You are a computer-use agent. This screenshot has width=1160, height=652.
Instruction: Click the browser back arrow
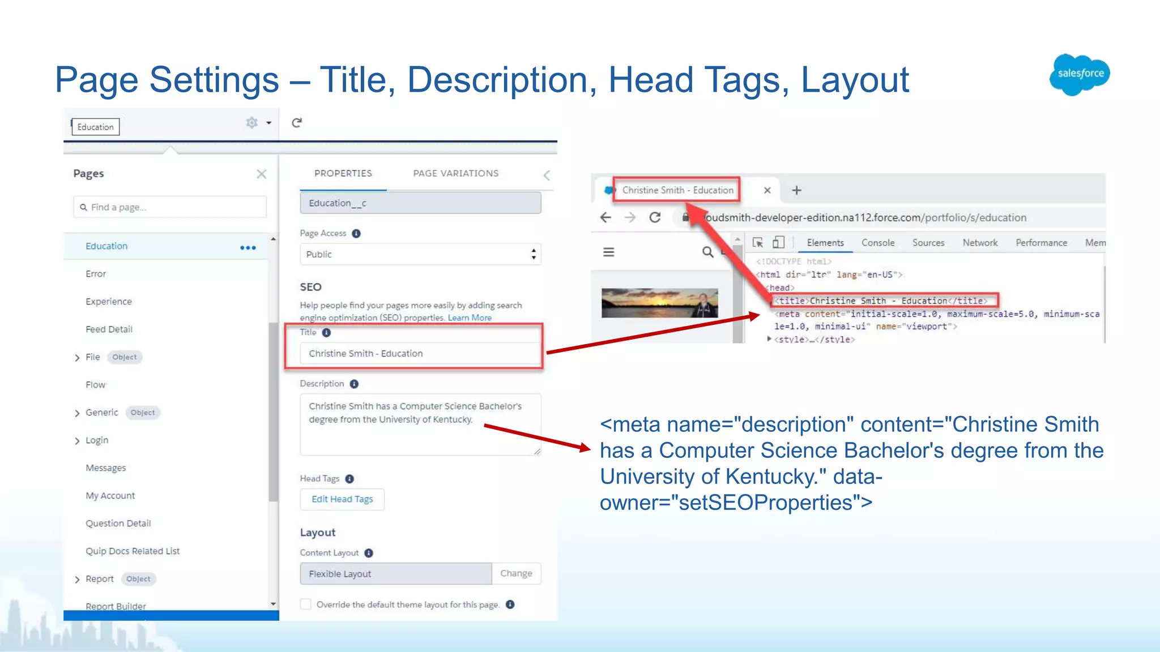[x=605, y=218]
